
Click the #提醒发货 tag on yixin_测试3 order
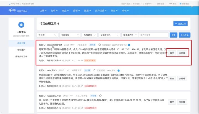[x=77, y=70]
